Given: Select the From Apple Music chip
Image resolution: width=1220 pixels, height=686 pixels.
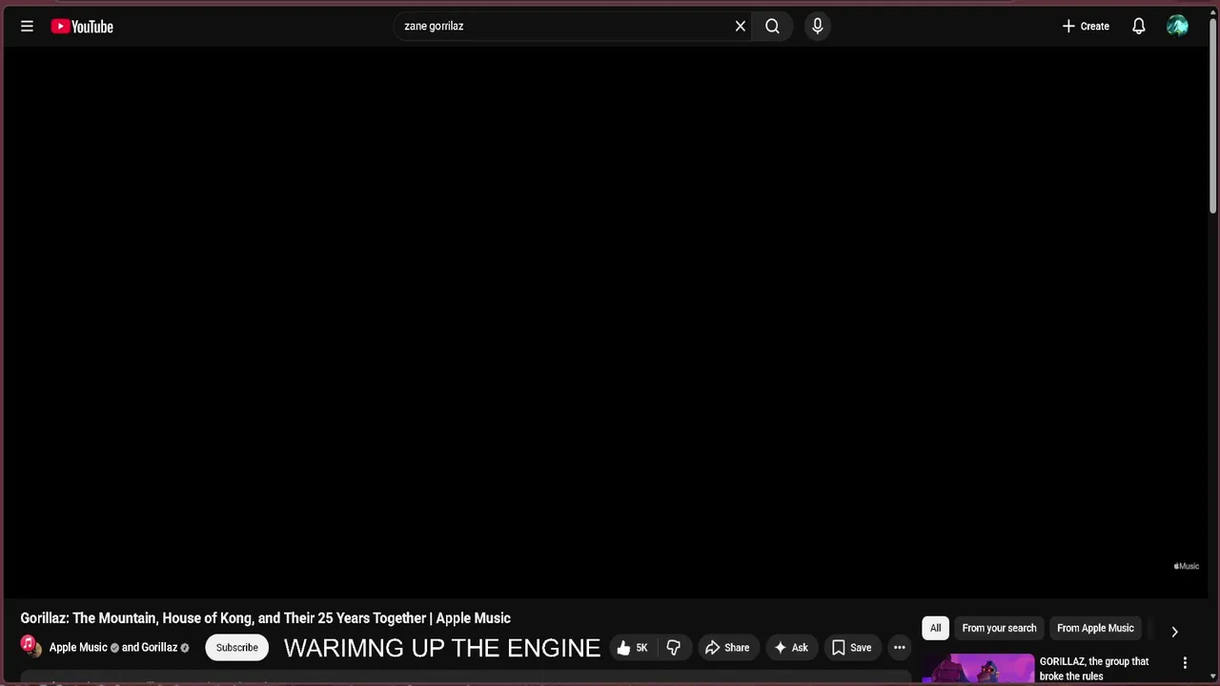Looking at the screenshot, I should (1095, 628).
